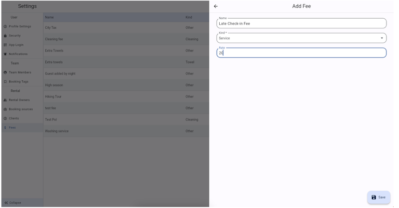The width and height of the screenshot is (399, 208).
Task: Click the Notifications bell icon
Action: [5, 54]
